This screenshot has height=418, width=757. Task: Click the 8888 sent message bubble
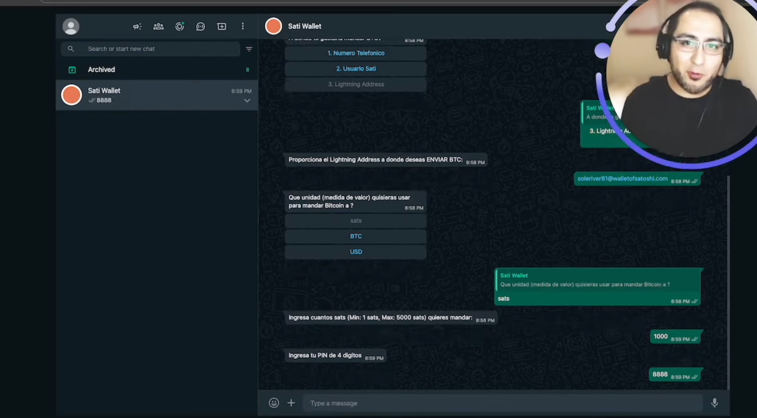tap(675, 374)
